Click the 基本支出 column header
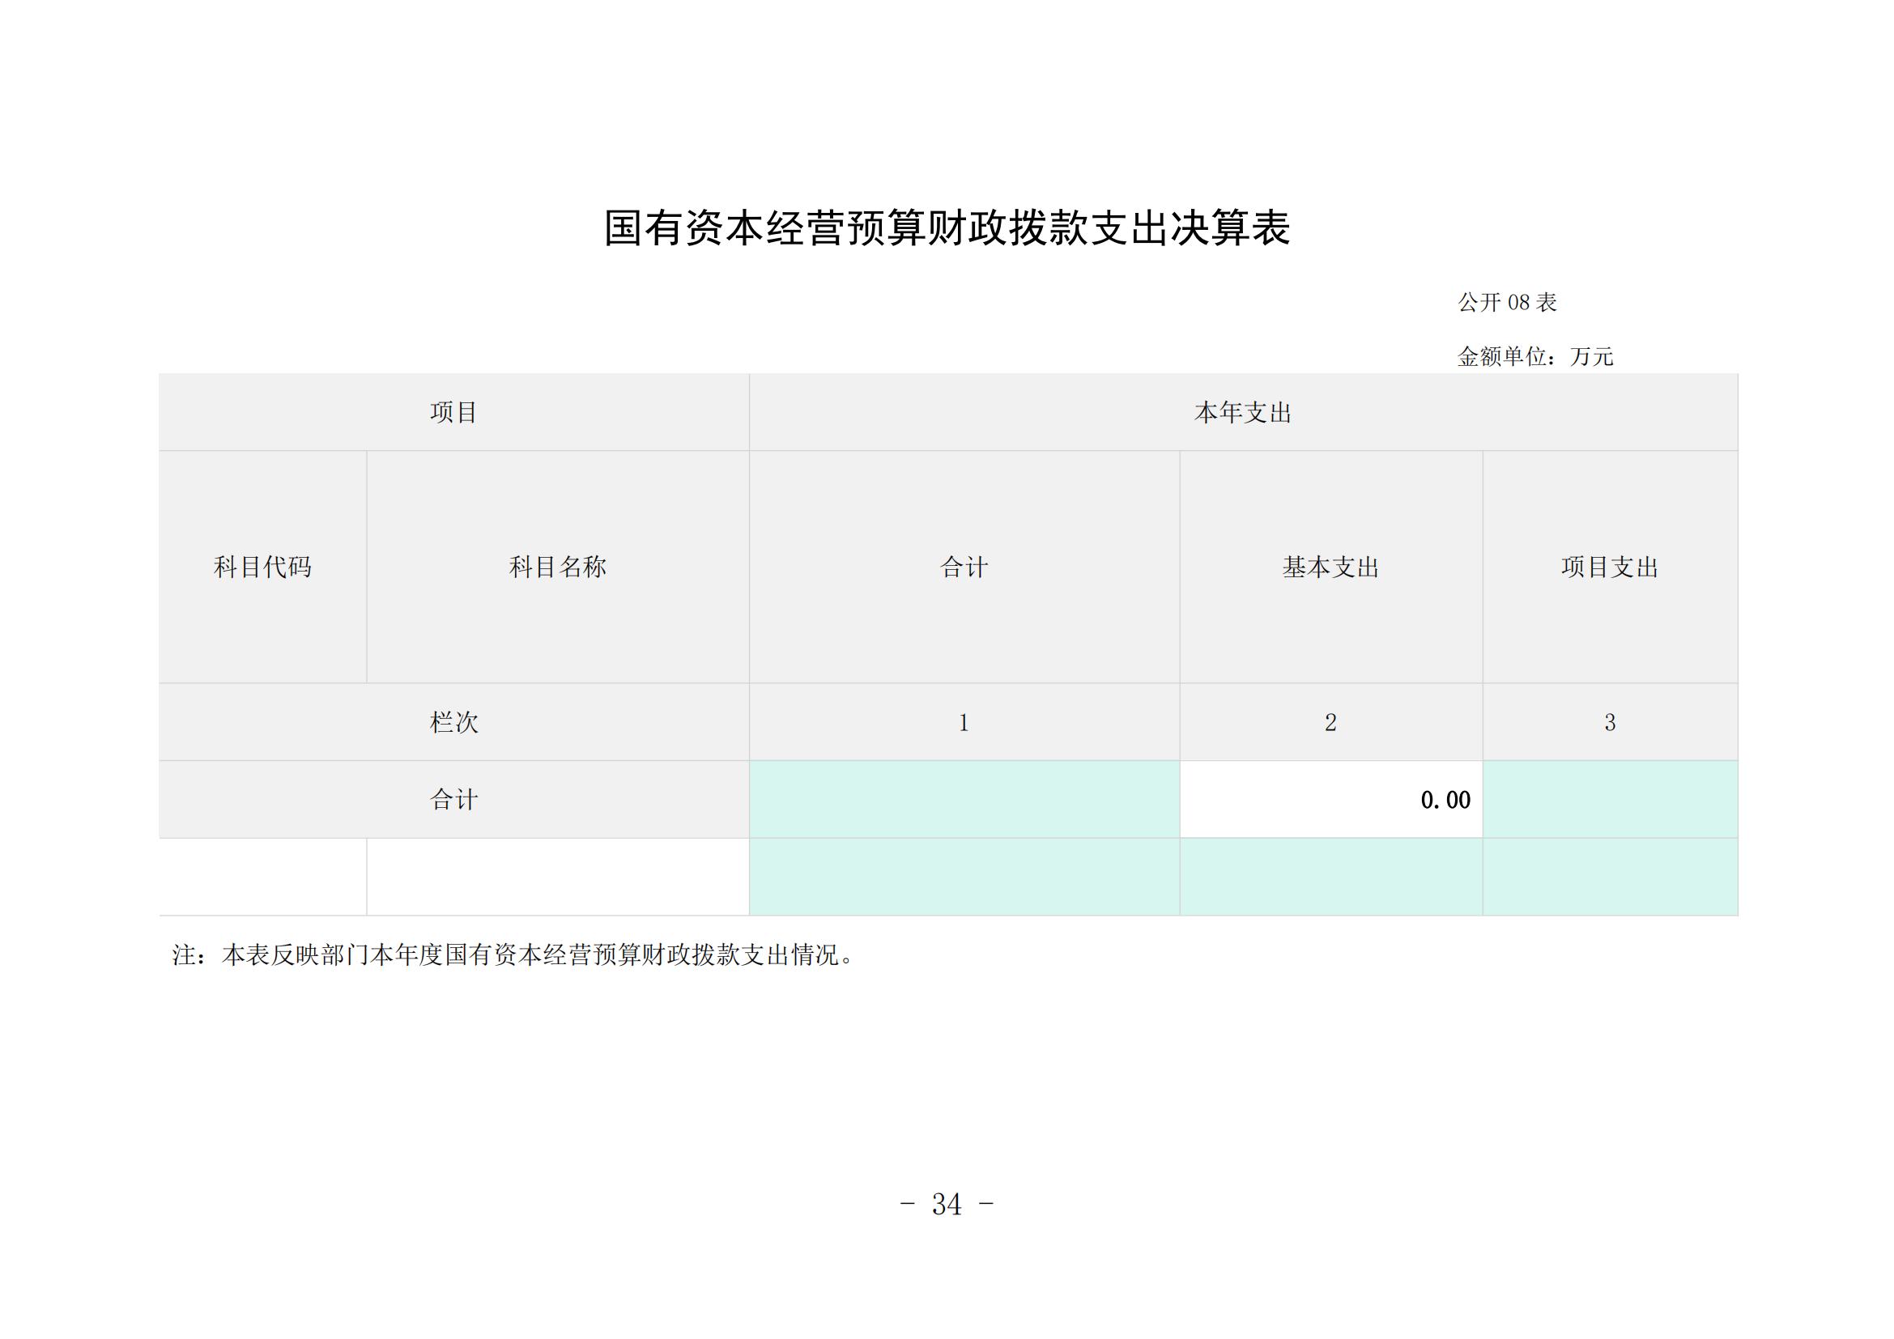Viewport: 1894px width, 1339px height. (1330, 567)
